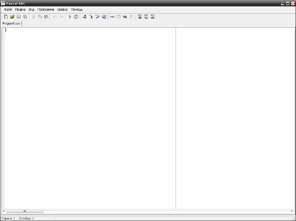Image resolution: width=296 pixels, height=221 pixels.
Task: Close the Pascal ABC window
Action: coord(293,3)
